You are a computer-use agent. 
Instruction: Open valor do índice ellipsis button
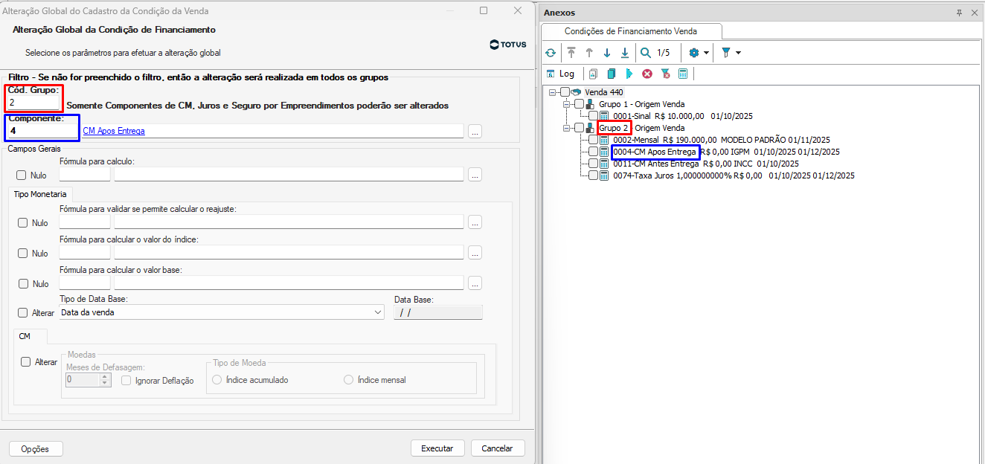coord(475,253)
